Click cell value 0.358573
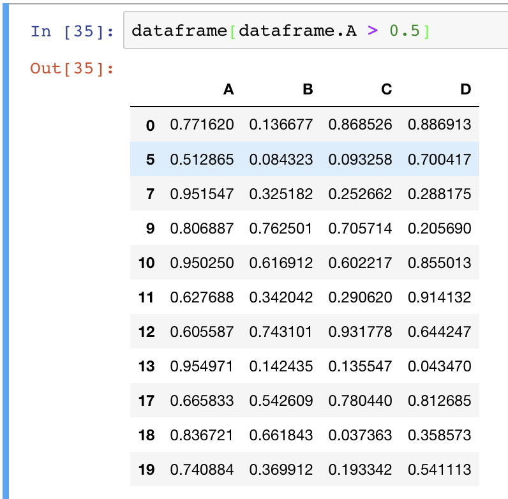This screenshot has height=499, width=508. tap(439, 435)
